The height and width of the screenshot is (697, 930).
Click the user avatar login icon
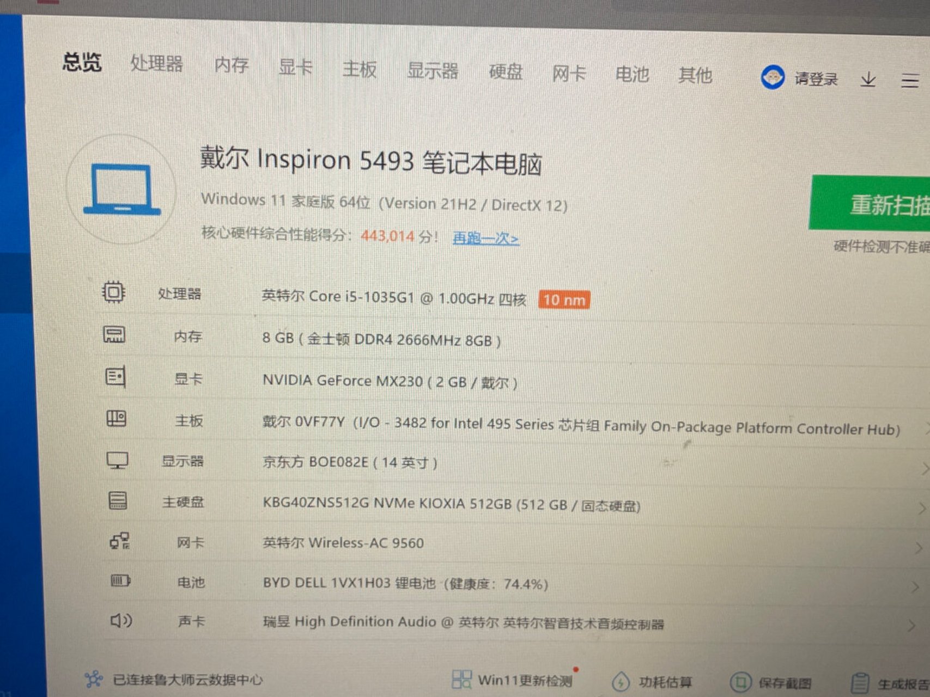click(773, 77)
